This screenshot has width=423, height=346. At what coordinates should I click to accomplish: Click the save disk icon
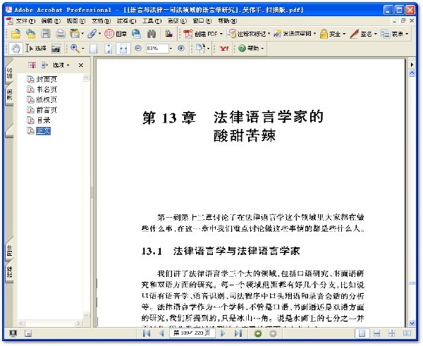46,34
